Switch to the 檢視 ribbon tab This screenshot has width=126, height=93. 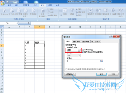pyautogui.click(x=57, y=5)
